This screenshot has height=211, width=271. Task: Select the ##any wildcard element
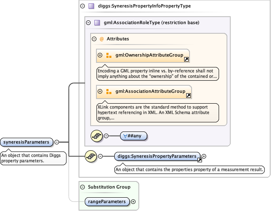coord(133,136)
